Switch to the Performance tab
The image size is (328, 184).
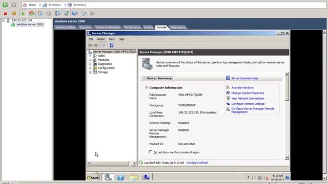[132, 27]
